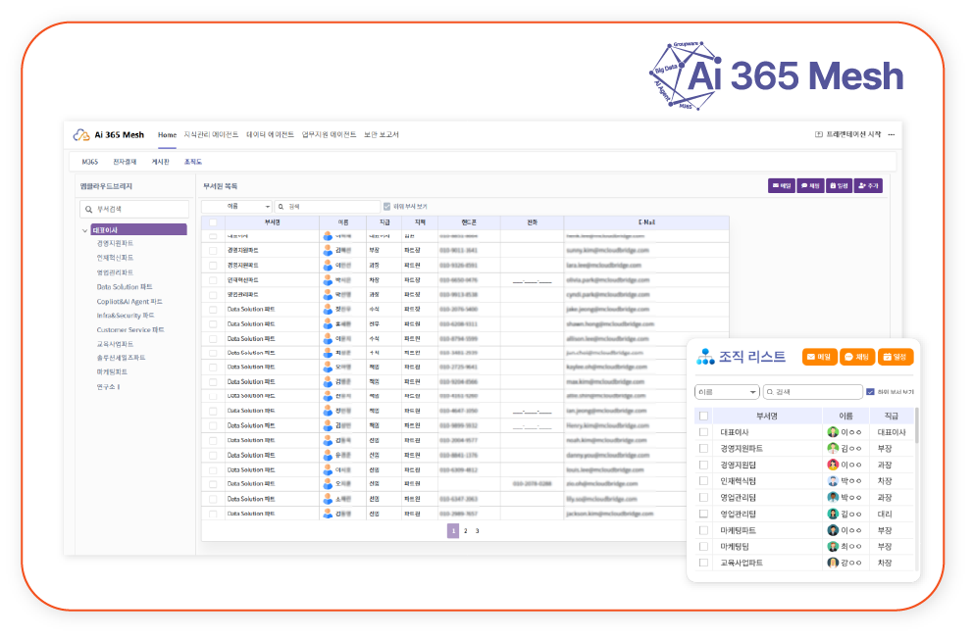Click the purple 메일 mail button
This screenshot has width=973, height=639.
click(x=782, y=184)
